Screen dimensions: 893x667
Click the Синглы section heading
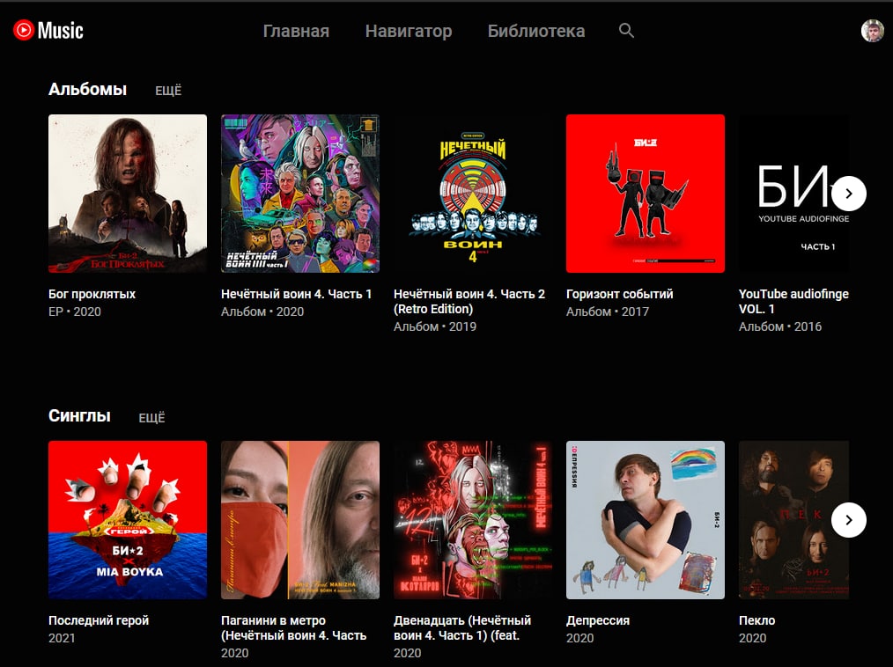[x=80, y=416]
